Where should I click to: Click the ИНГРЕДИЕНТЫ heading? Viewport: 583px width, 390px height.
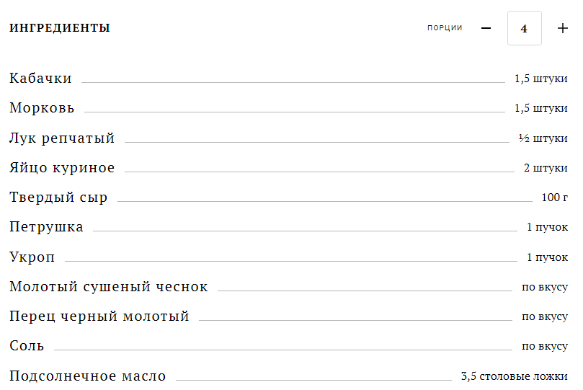click(60, 28)
